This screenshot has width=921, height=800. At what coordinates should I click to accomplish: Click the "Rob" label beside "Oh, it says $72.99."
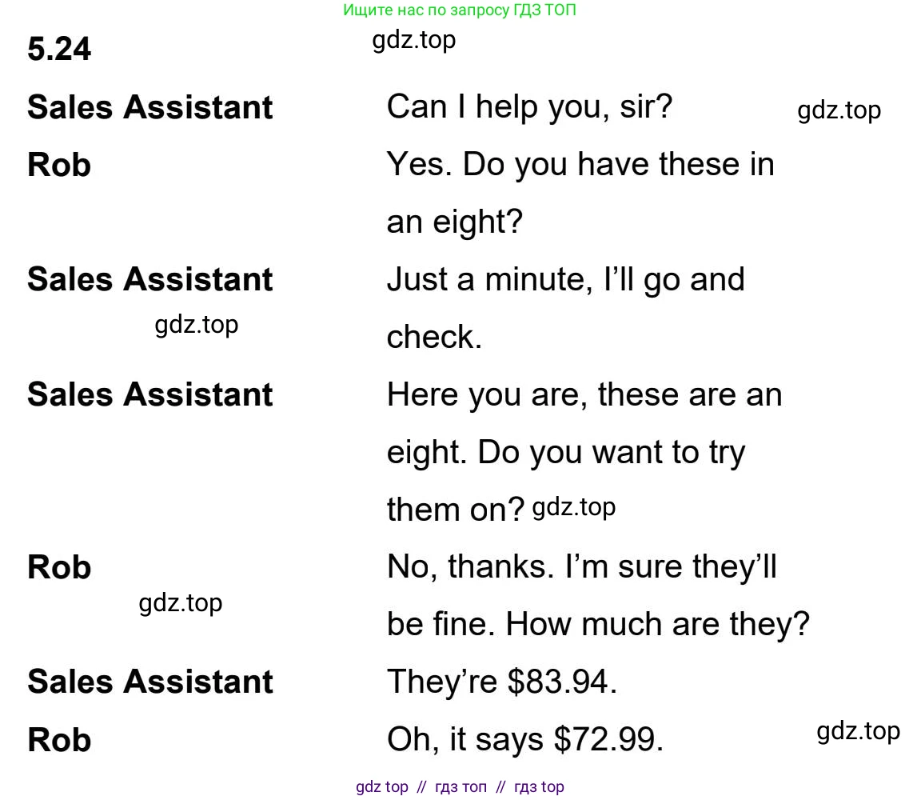point(59,740)
